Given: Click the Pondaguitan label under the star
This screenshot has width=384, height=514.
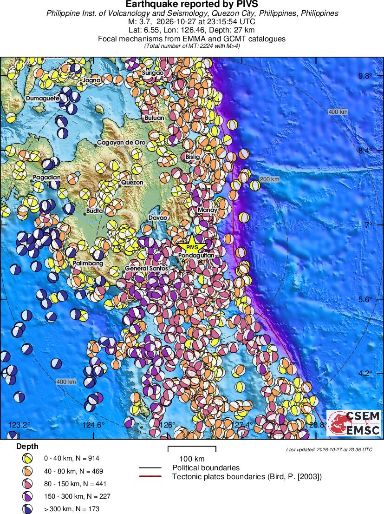Looking at the screenshot, I should coord(196,255).
